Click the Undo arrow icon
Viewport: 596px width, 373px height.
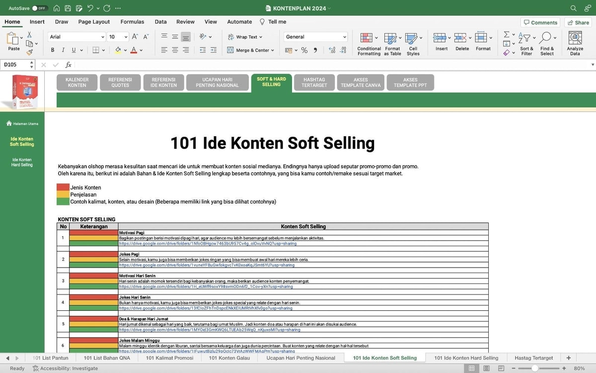click(90, 8)
